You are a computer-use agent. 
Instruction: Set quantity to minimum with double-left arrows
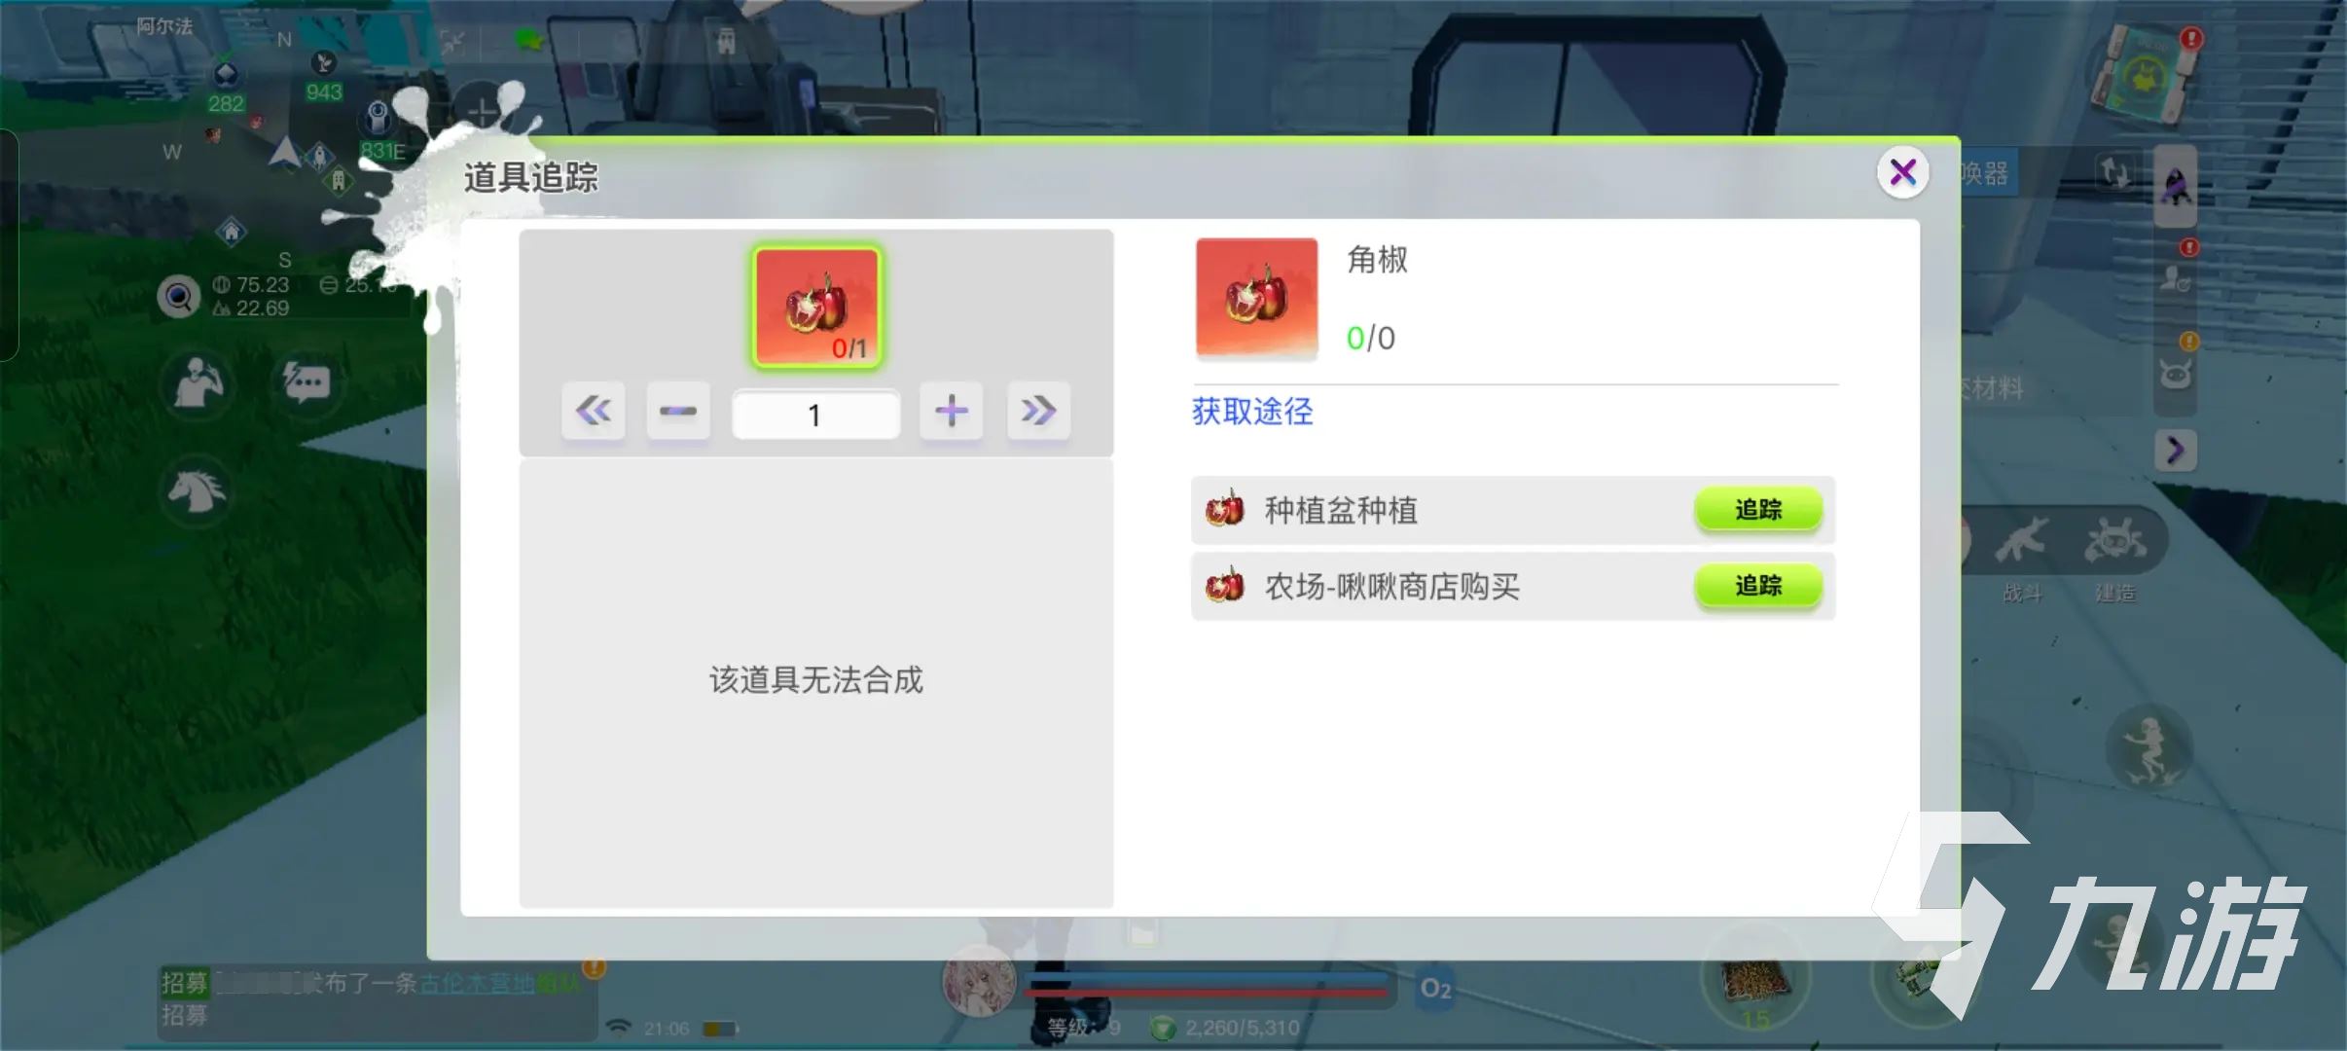pos(594,412)
